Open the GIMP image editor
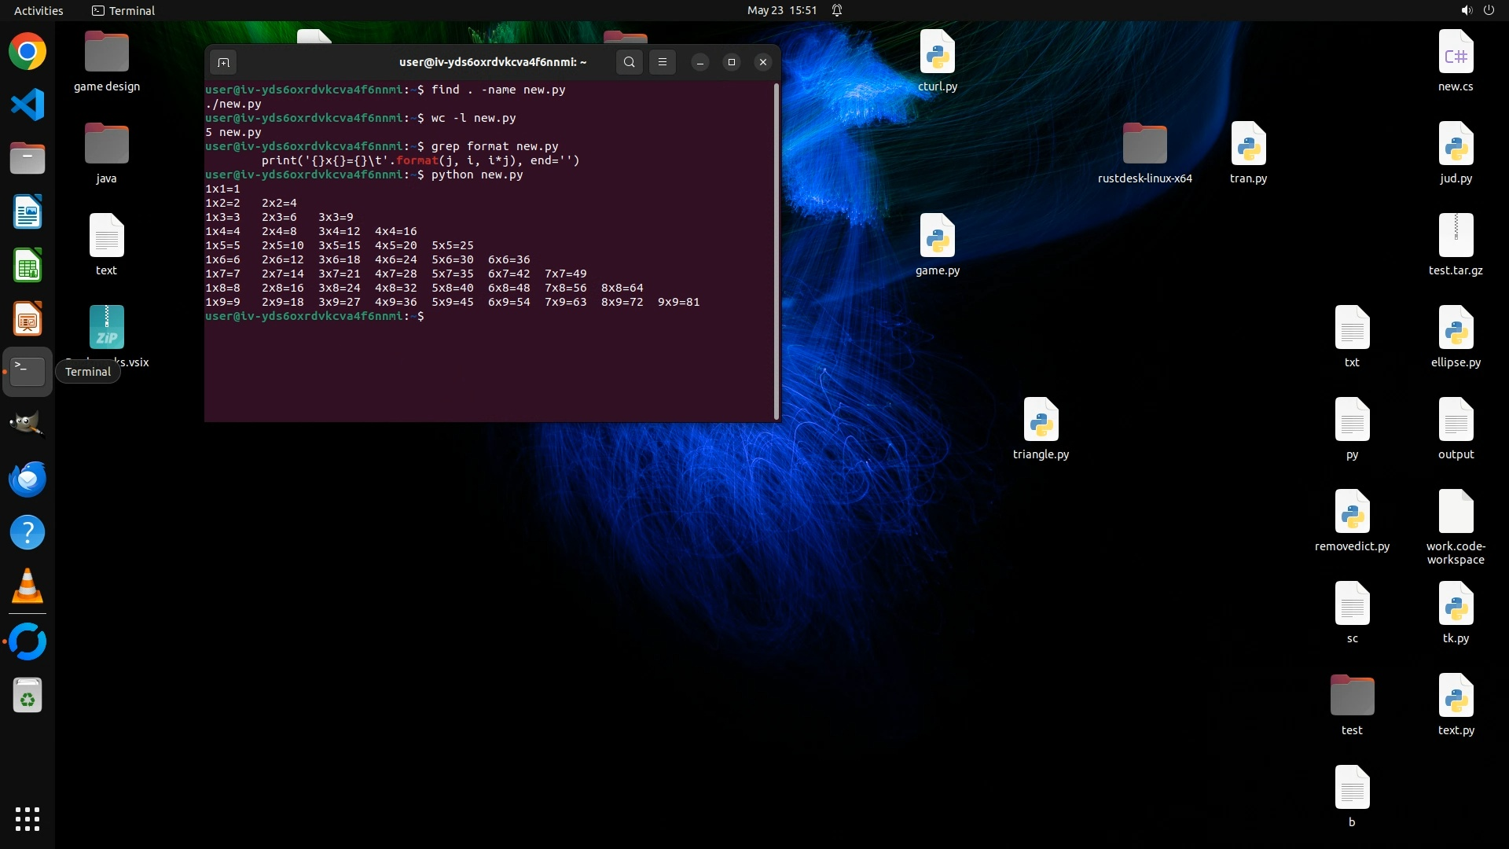The width and height of the screenshot is (1509, 849). 28,424
